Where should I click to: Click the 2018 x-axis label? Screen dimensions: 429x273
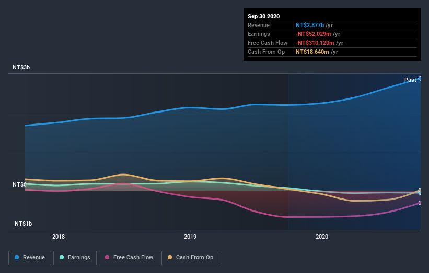59,237
